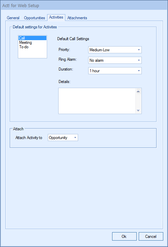The image size is (168, 247).
Task: Open the Ring Alarm dropdown arrow
Action: coord(139,60)
